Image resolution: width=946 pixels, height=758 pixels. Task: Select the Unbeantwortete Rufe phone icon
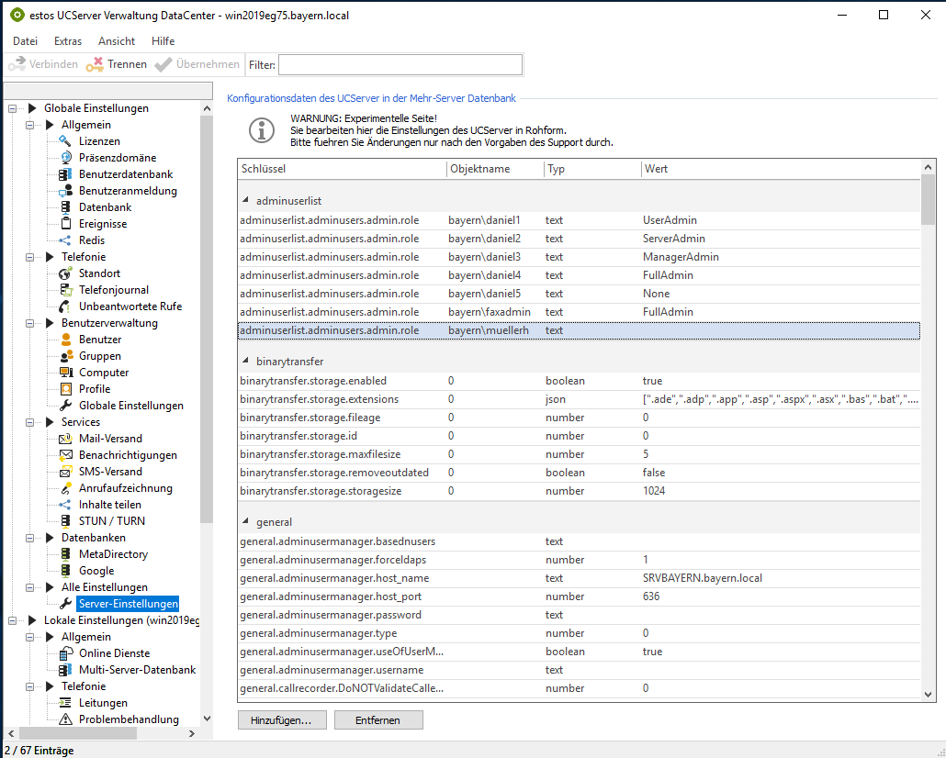[65, 307]
